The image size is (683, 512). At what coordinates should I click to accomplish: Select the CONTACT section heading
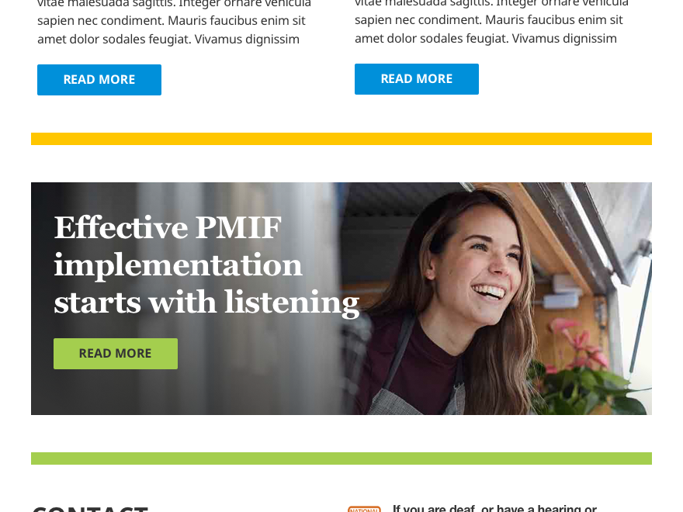[90, 509]
